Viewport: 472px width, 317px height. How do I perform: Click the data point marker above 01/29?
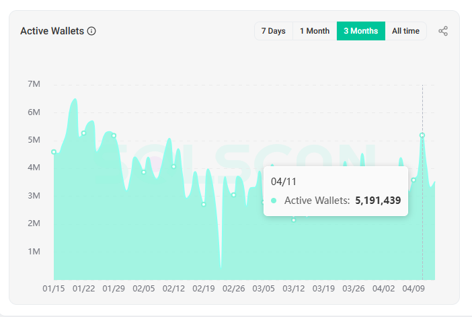[x=114, y=135]
